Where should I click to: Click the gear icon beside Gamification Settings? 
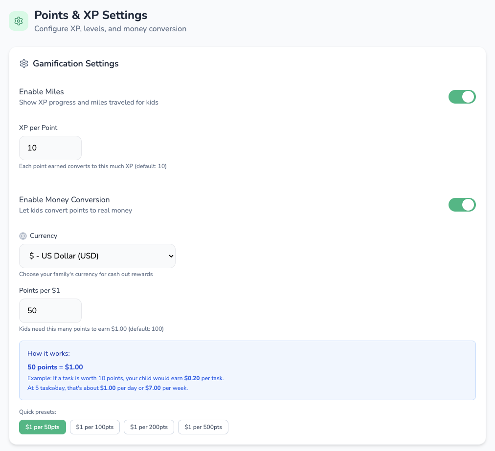[x=23, y=64]
